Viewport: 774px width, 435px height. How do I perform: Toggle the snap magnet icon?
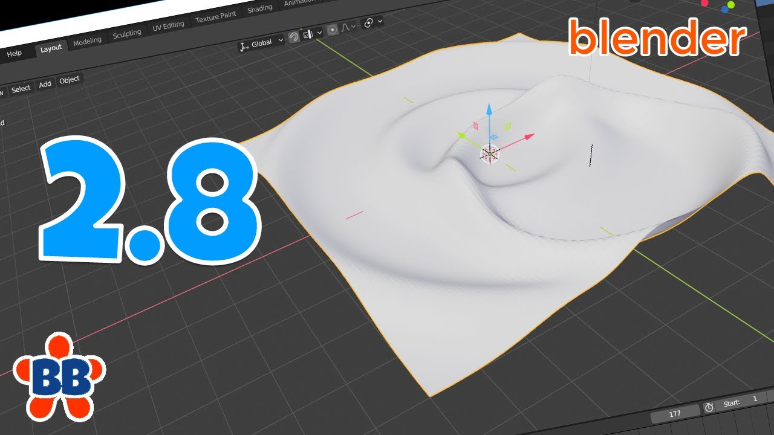coord(294,37)
